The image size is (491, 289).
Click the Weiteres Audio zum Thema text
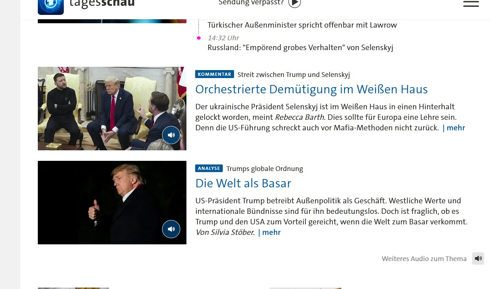pos(424,259)
